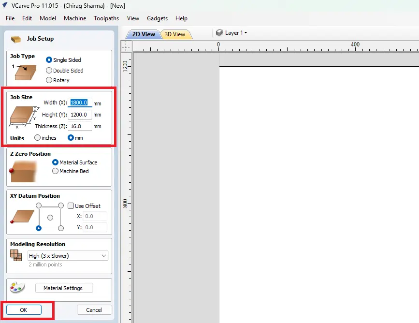
Task: Click the Width (X) input field
Action: tap(80, 103)
